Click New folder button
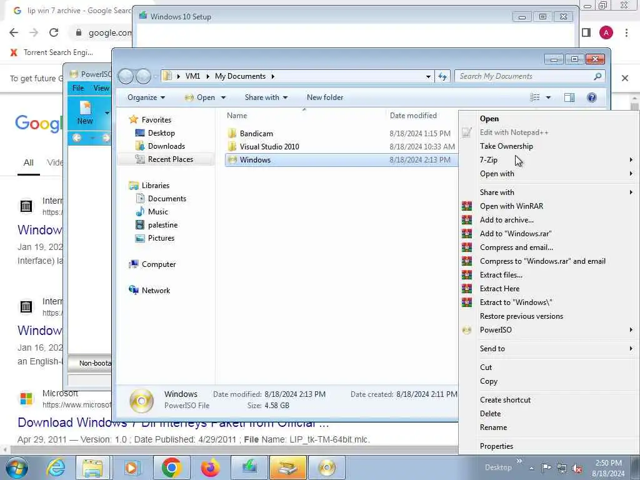Screen dimensions: 640x480 [325, 97]
